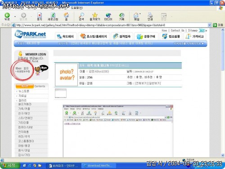Open the 친구/애인 gallery category
The height and width of the screenshot is (169, 225).
(24, 113)
